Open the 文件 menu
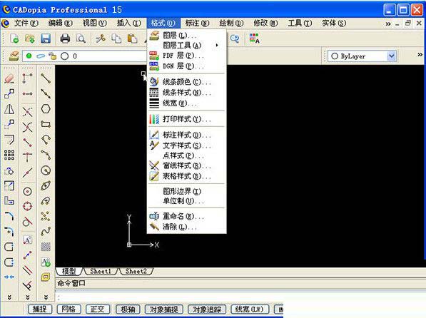426x318 pixels. tap(26, 24)
